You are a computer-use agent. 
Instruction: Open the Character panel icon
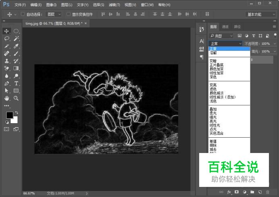point(202,41)
